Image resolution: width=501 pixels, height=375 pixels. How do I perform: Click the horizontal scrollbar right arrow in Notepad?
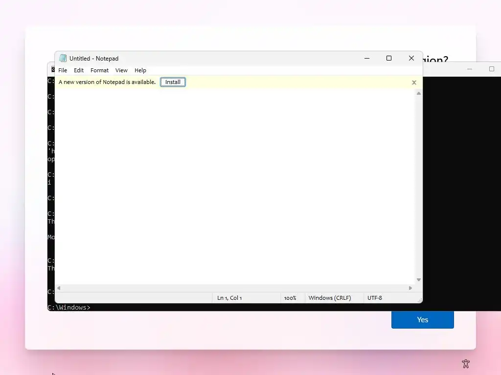[410, 288]
